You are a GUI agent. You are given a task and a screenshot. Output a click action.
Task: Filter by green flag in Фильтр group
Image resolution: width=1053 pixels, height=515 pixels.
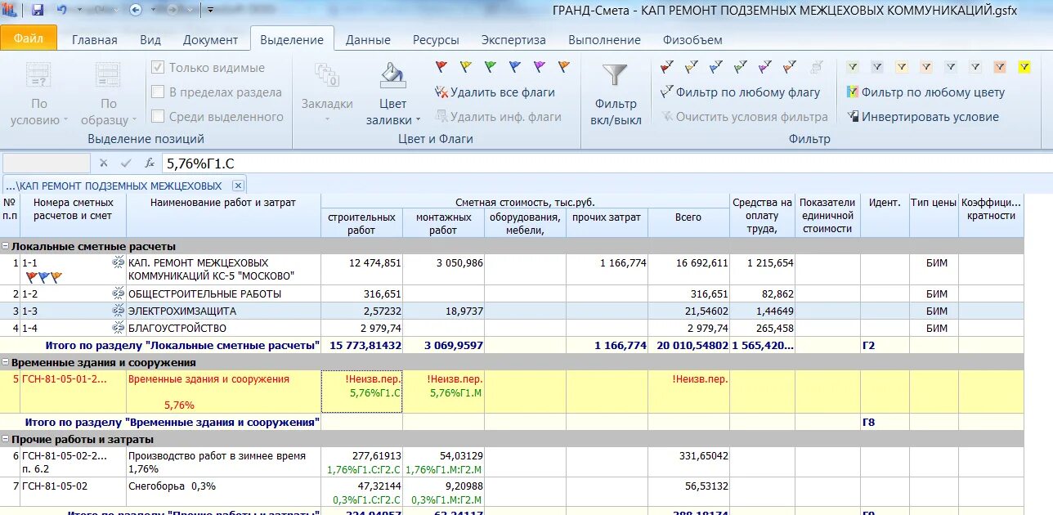pyautogui.click(x=741, y=67)
